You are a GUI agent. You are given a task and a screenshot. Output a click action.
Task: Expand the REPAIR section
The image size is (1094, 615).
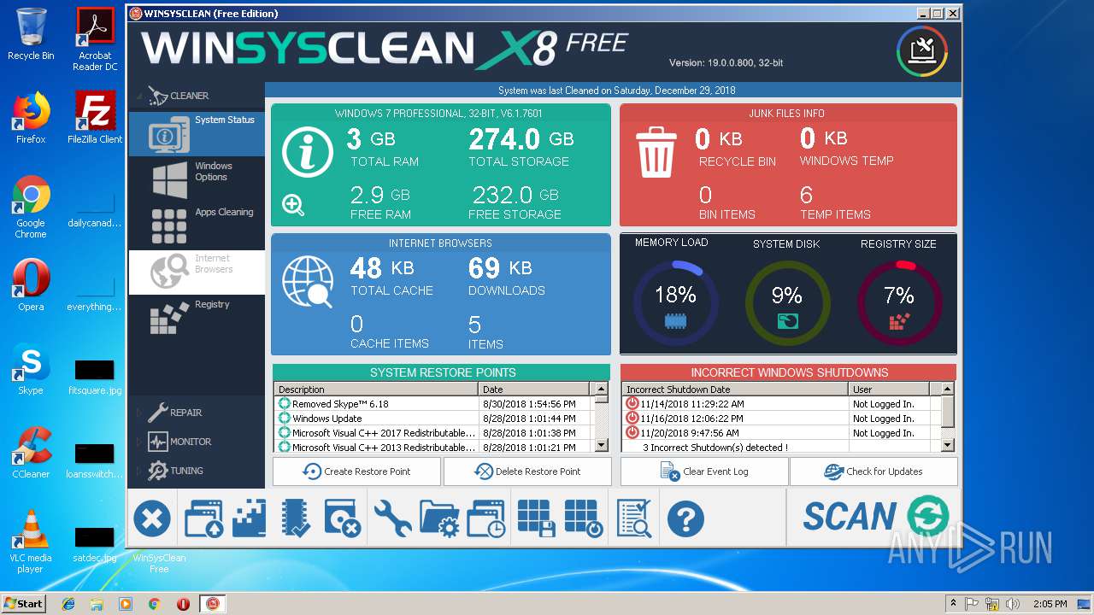pos(141,413)
